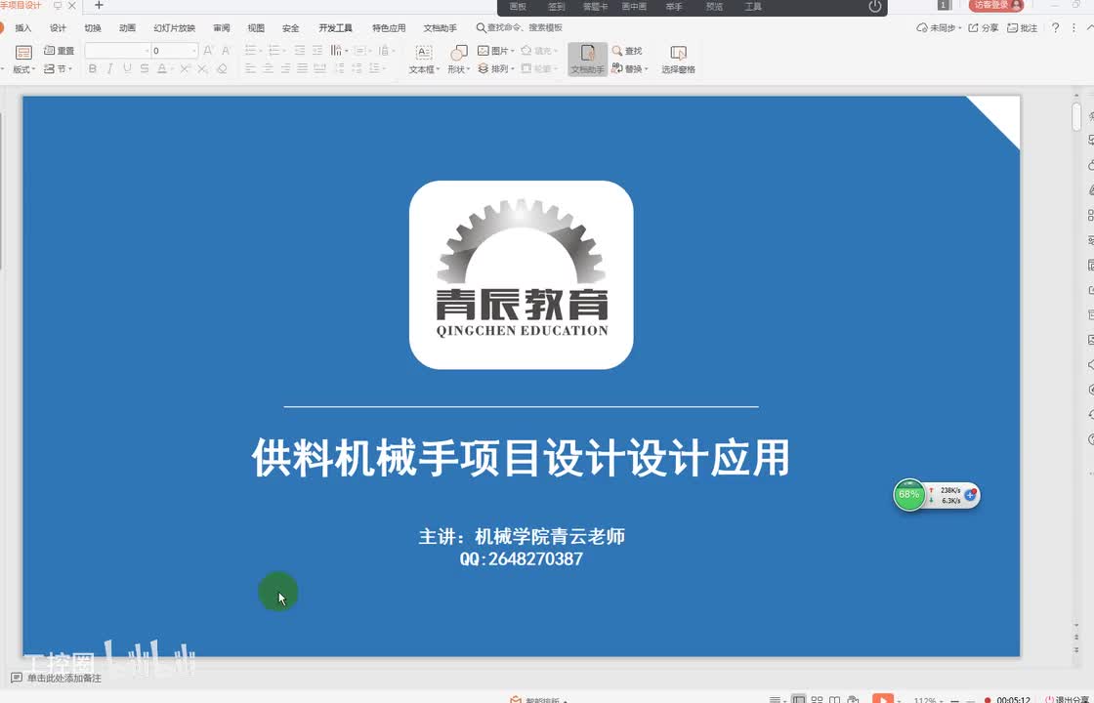Screen dimensions: 1094x703
Task: Open the 动画 animation tab
Action: pyautogui.click(x=127, y=28)
